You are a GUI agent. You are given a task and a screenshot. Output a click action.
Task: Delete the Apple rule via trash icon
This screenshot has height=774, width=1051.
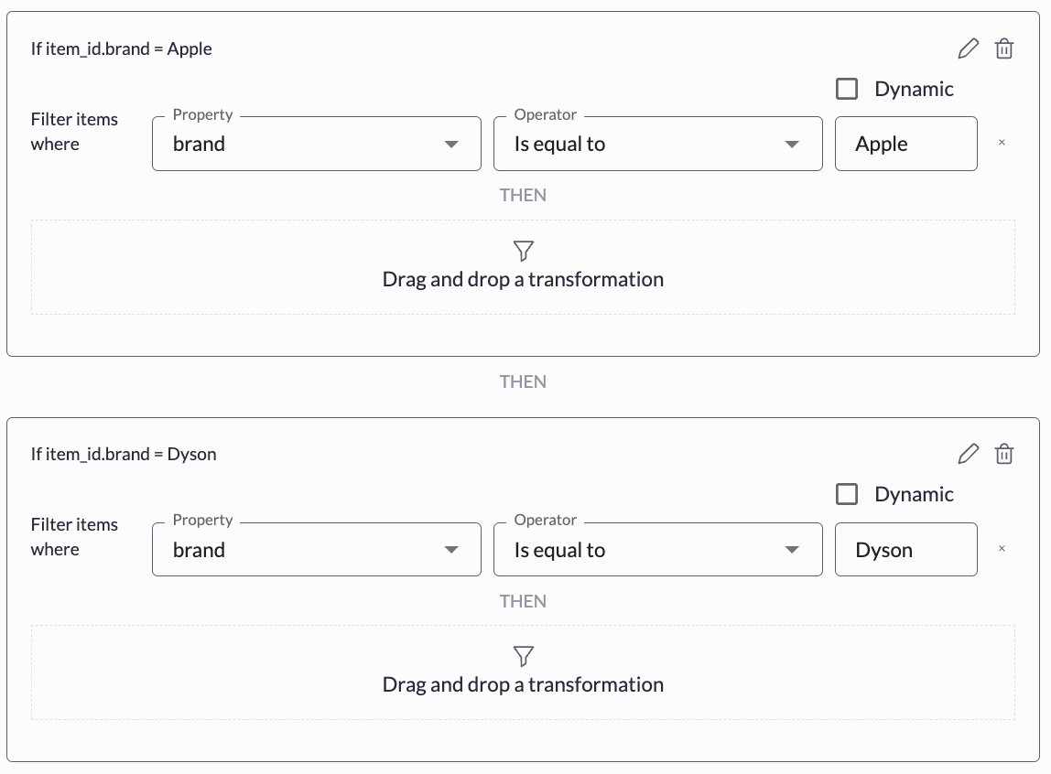pyautogui.click(x=1004, y=48)
